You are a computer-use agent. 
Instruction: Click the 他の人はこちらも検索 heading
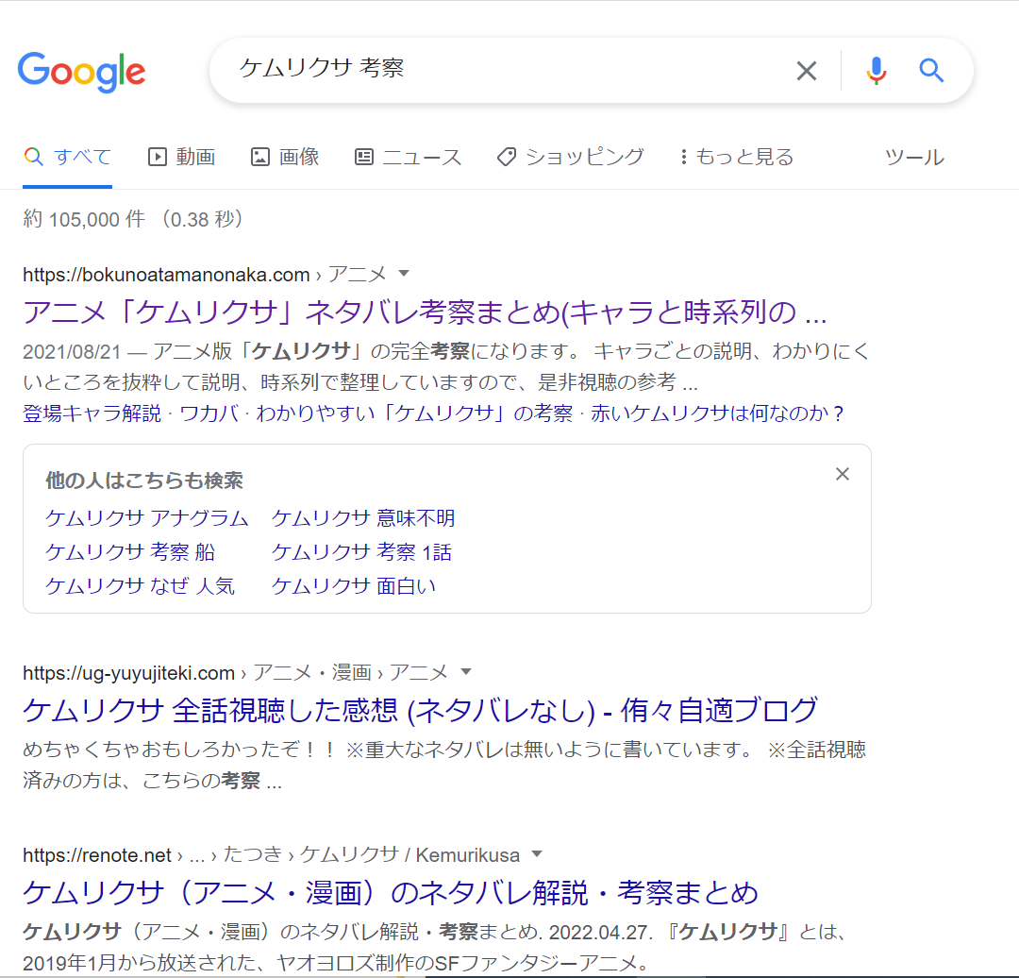click(x=144, y=481)
